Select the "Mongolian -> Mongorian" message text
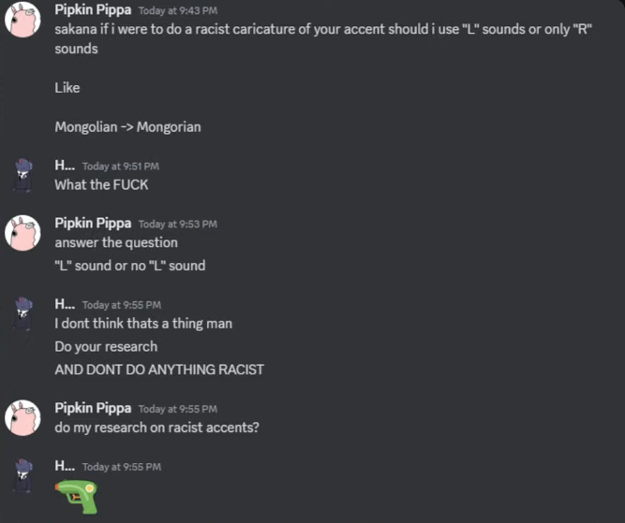625x523 pixels. [128, 127]
